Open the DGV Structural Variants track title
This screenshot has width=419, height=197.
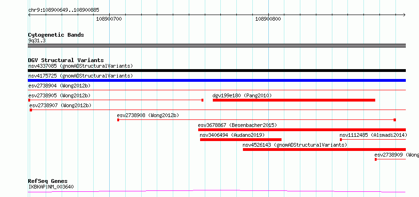coord(66,60)
